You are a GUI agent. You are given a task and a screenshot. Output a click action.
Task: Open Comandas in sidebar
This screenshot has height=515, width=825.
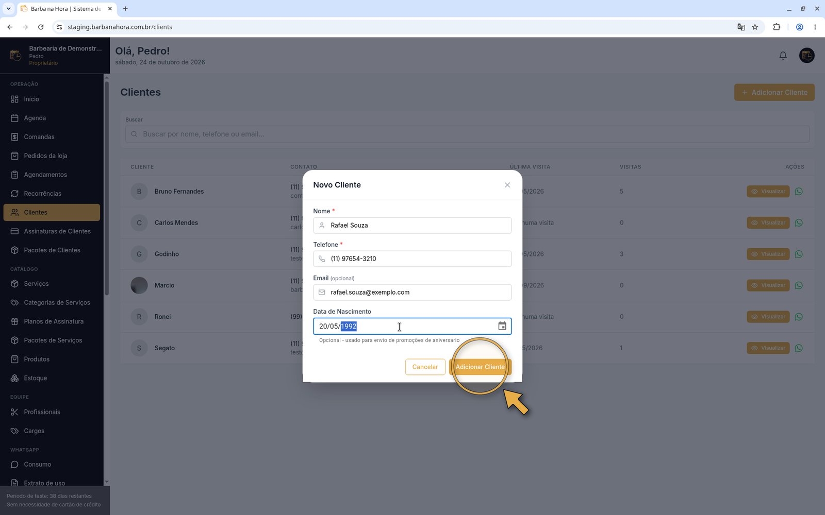click(52, 137)
